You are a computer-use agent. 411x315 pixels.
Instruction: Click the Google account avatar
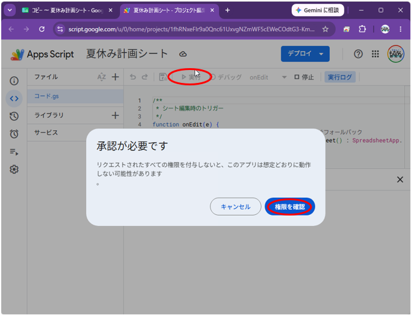396,54
